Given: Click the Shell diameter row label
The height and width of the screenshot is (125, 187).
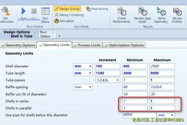Looking at the screenshot, I should 17,66.
